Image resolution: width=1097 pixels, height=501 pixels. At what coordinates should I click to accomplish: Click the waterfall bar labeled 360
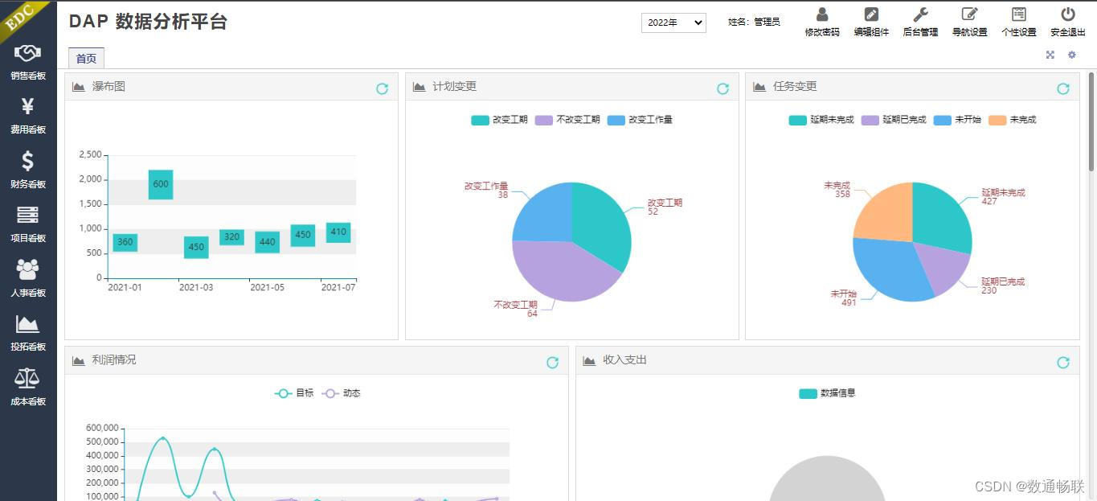[x=125, y=242]
